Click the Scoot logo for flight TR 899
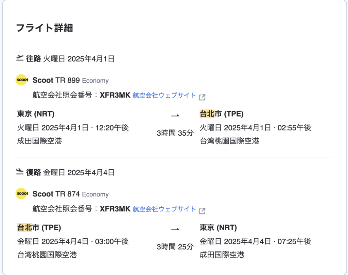Image resolution: width=348 pixels, height=275 pixels. pyautogui.click(x=22, y=80)
